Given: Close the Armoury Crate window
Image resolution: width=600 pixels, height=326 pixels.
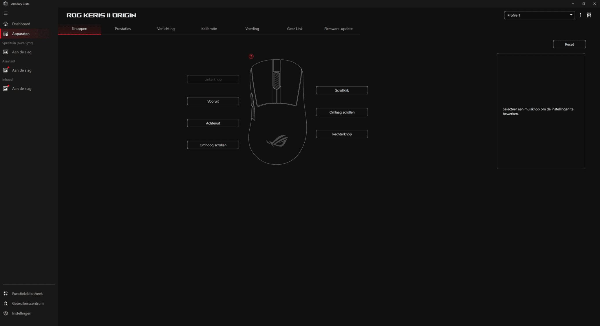Looking at the screenshot, I should [594, 4].
